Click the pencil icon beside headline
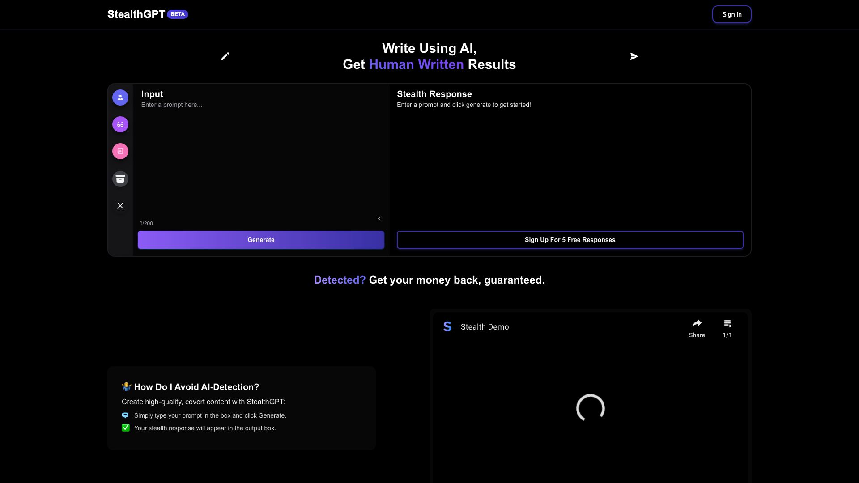Viewport: 859px width, 483px height. [x=225, y=56]
